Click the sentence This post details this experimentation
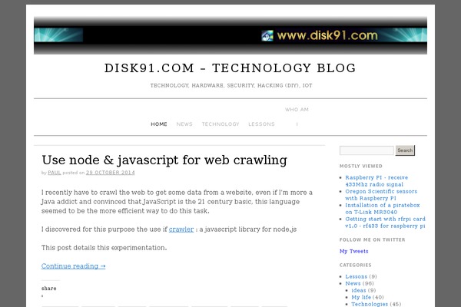The width and height of the screenshot is (461, 307). pyautogui.click(x=104, y=248)
